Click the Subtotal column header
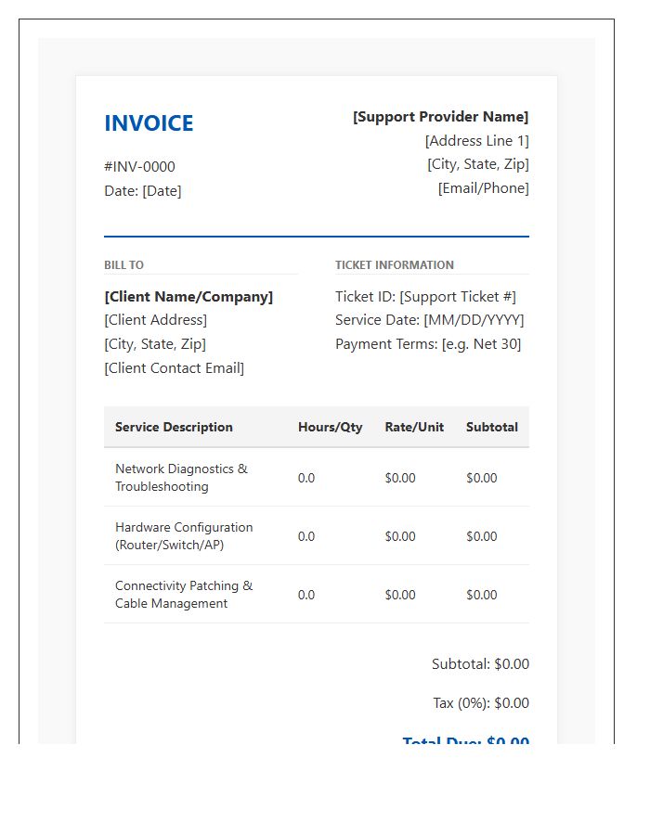The width and height of the screenshot is (650, 835). pos(492,427)
